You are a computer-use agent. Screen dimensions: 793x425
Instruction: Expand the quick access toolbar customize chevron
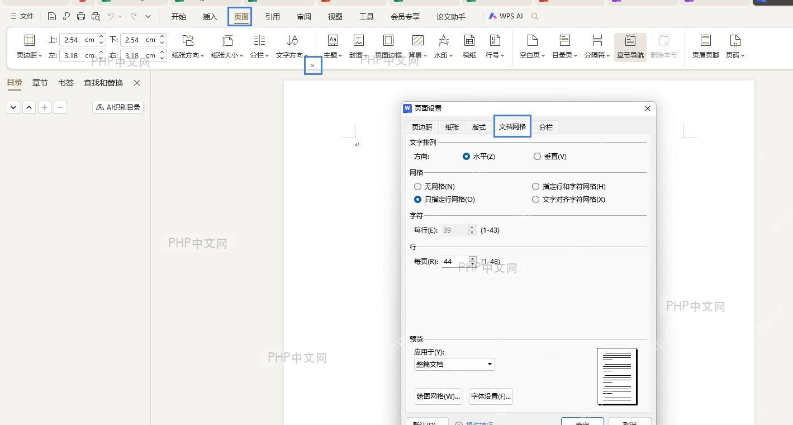pos(148,17)
